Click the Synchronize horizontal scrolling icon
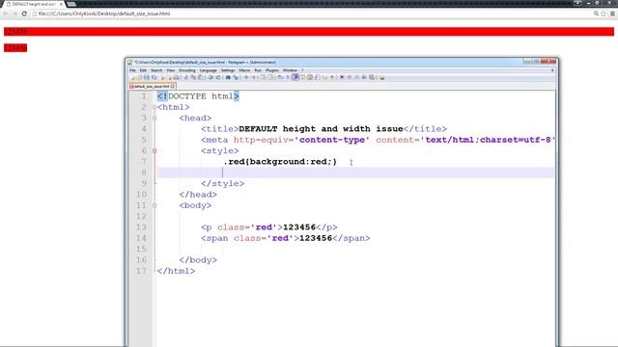The width and height of the screenshot is (618, 347). (x=270, y=77)
